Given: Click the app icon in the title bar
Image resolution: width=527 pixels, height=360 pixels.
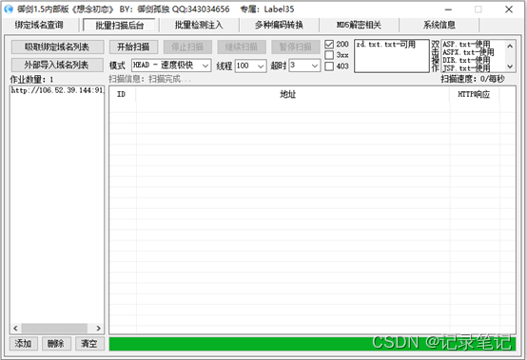Looking at the screenshot, I should click(8, 9).
